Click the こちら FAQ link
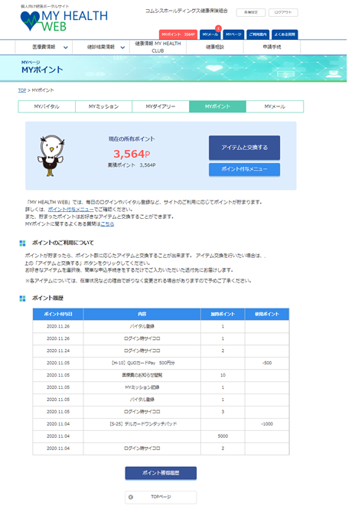 point(107,224)
